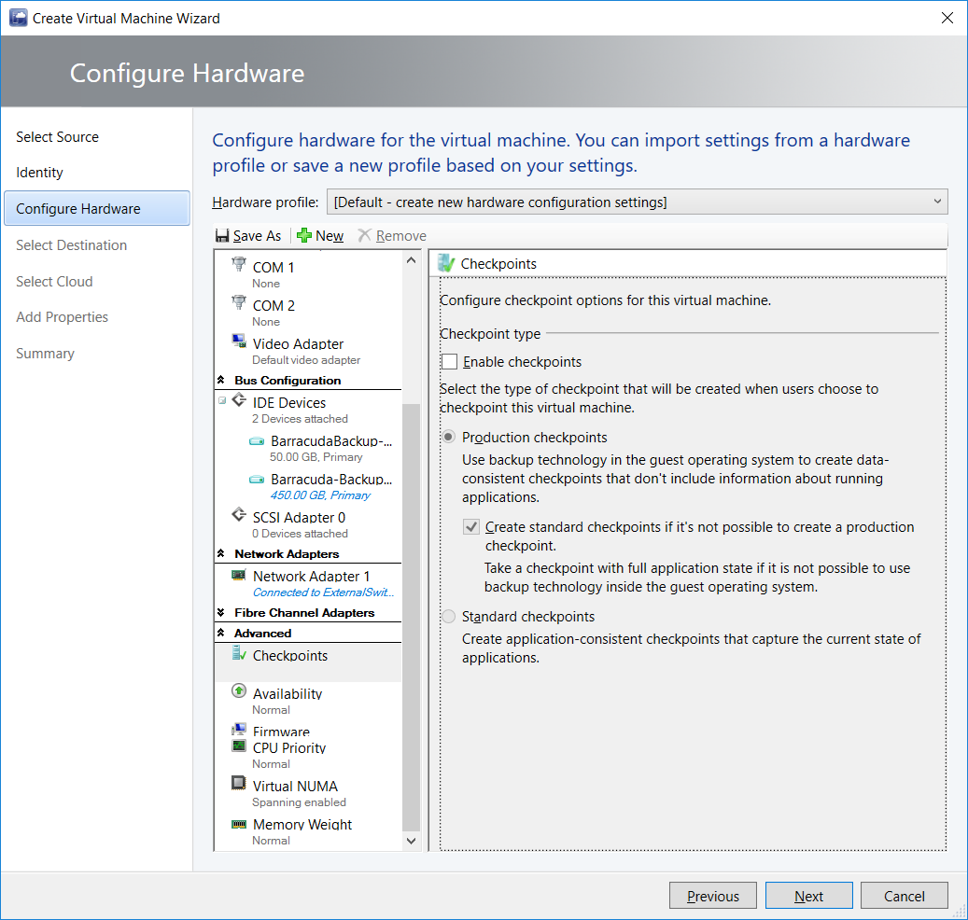
Task: Open the Configure Hardware step
Action: point(97,209)
